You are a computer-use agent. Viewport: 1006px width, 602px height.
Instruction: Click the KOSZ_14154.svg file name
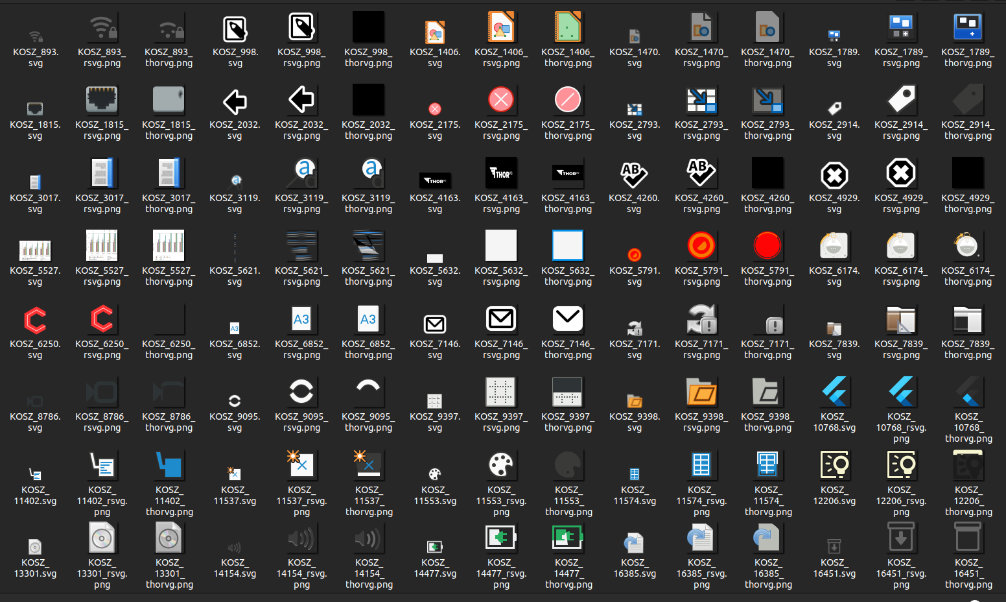tap(235, 568)
